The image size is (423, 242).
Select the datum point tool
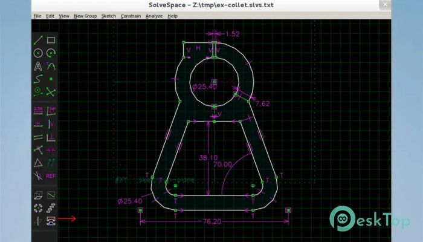tap(51, 79)
